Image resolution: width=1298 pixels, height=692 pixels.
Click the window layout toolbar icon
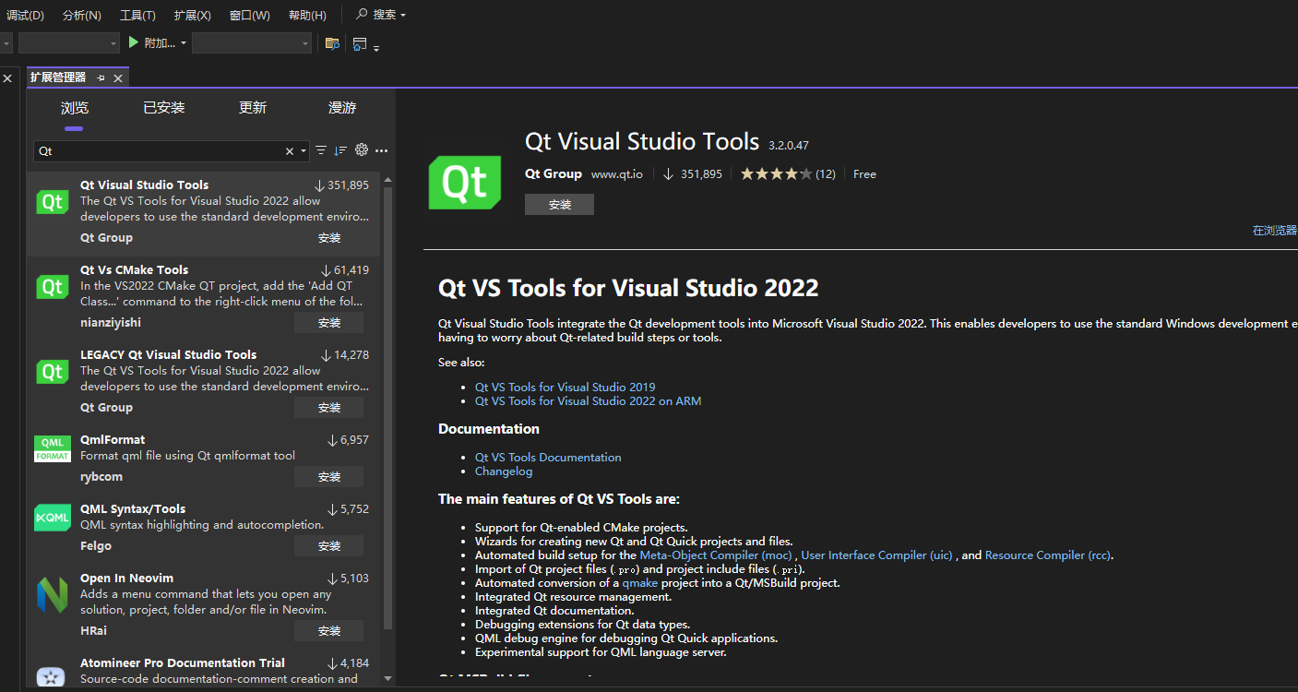[x=360, y=43]
